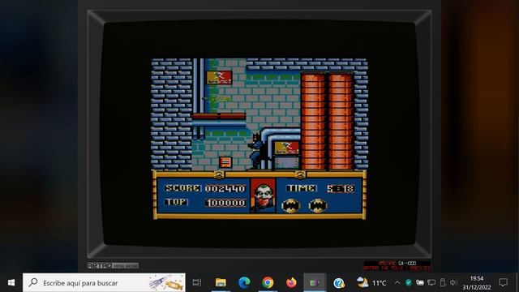Click the battery status tray icon

click(420, 283)
